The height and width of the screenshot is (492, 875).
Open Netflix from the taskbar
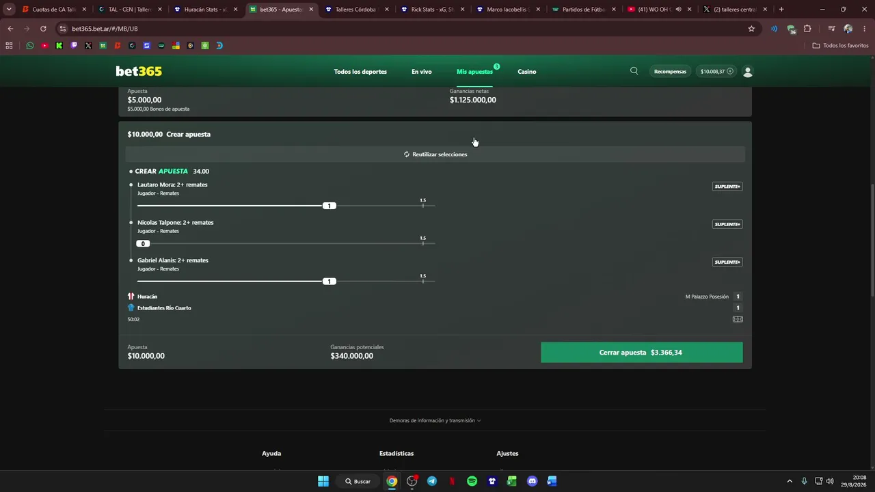pyautogui.click(x=452, y=481)
